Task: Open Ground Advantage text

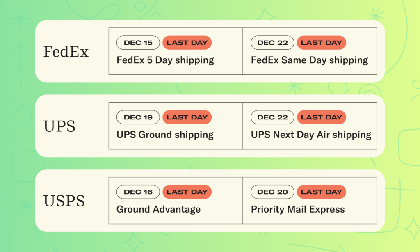Action: pyautogui.click(x=159, y=209)
